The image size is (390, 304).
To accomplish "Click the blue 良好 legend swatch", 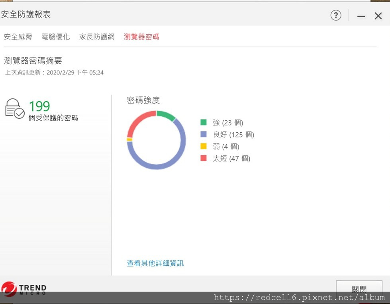I will [x=204, y=134].
